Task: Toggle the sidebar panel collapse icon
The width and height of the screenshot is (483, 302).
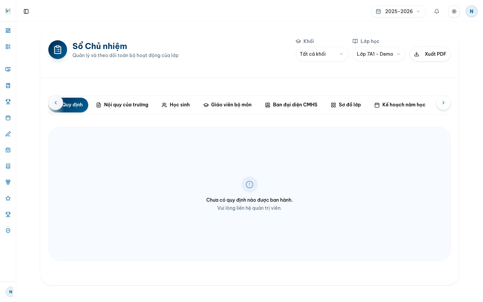Action: [26, 11]
